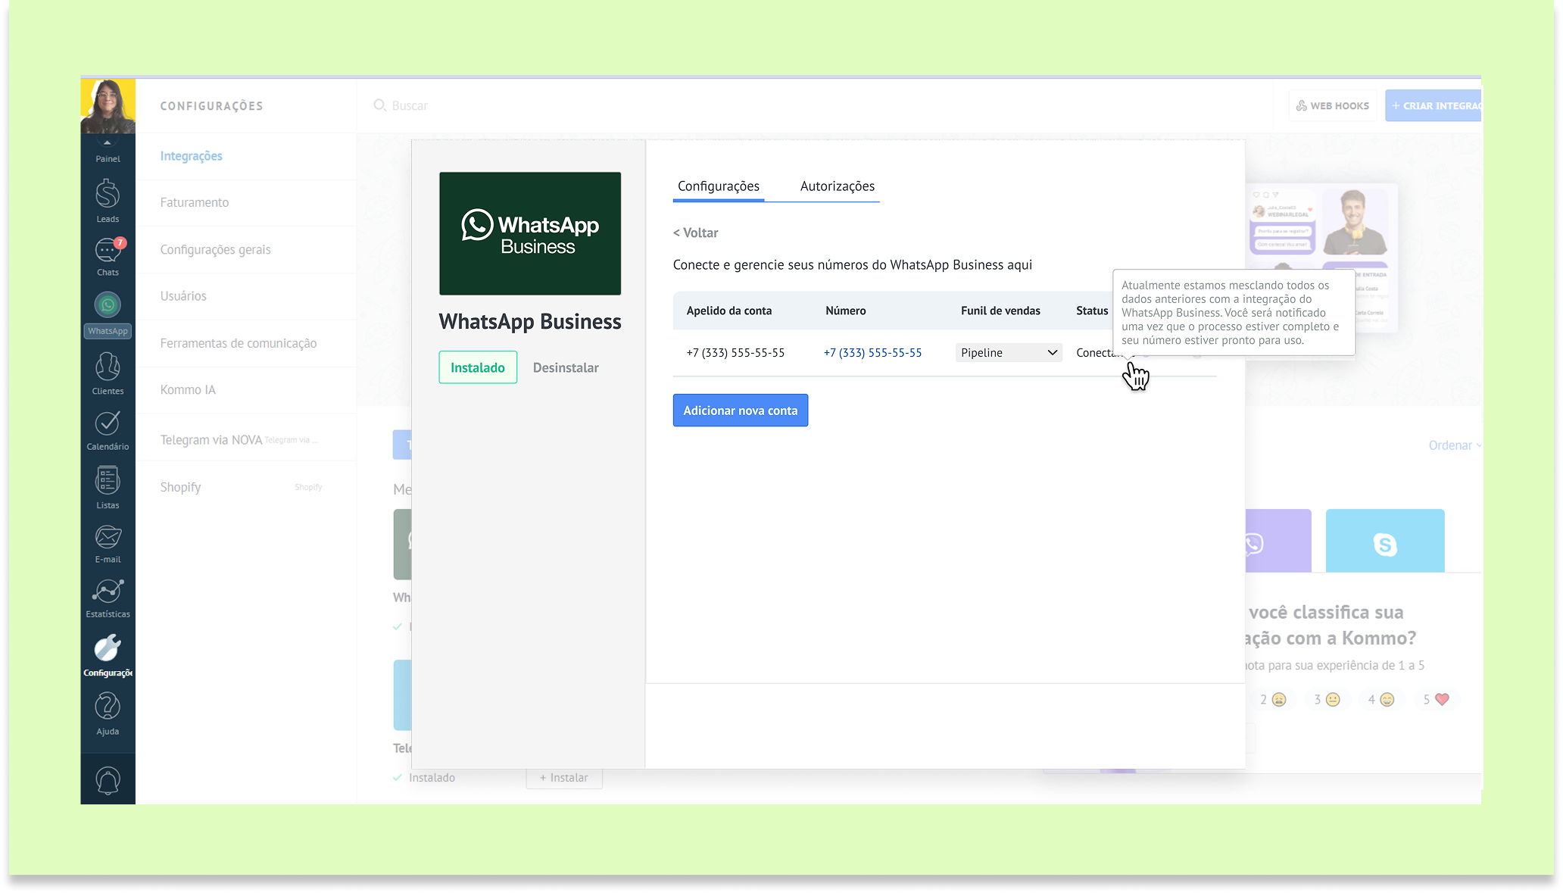Expand the Pipeline sales funnel dropdown
Screen dimensions: 1563x893
pos(1009,353)
